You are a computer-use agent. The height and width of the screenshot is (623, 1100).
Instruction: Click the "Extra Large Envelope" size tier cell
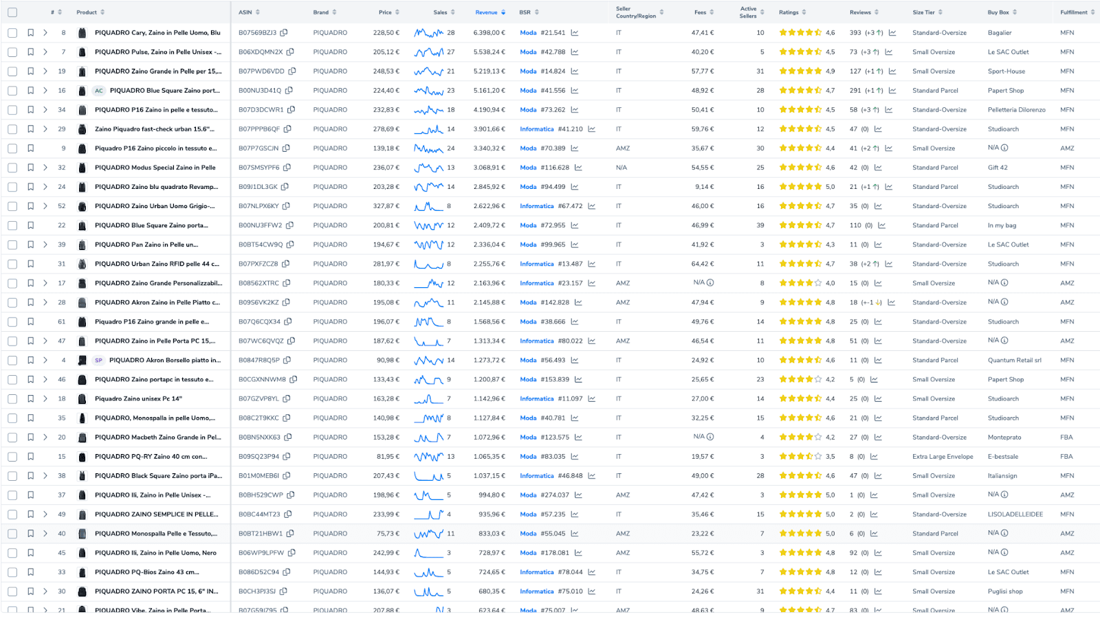point(943,456)
